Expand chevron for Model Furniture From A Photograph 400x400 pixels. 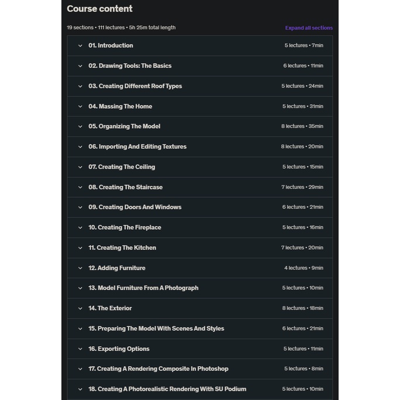coord(80,288)
